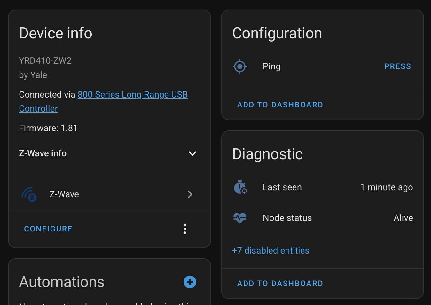Click the Device info heading

pos(56,33)
